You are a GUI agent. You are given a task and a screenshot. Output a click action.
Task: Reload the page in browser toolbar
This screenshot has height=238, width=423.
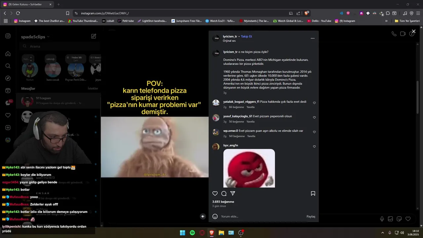pos(18,13)
